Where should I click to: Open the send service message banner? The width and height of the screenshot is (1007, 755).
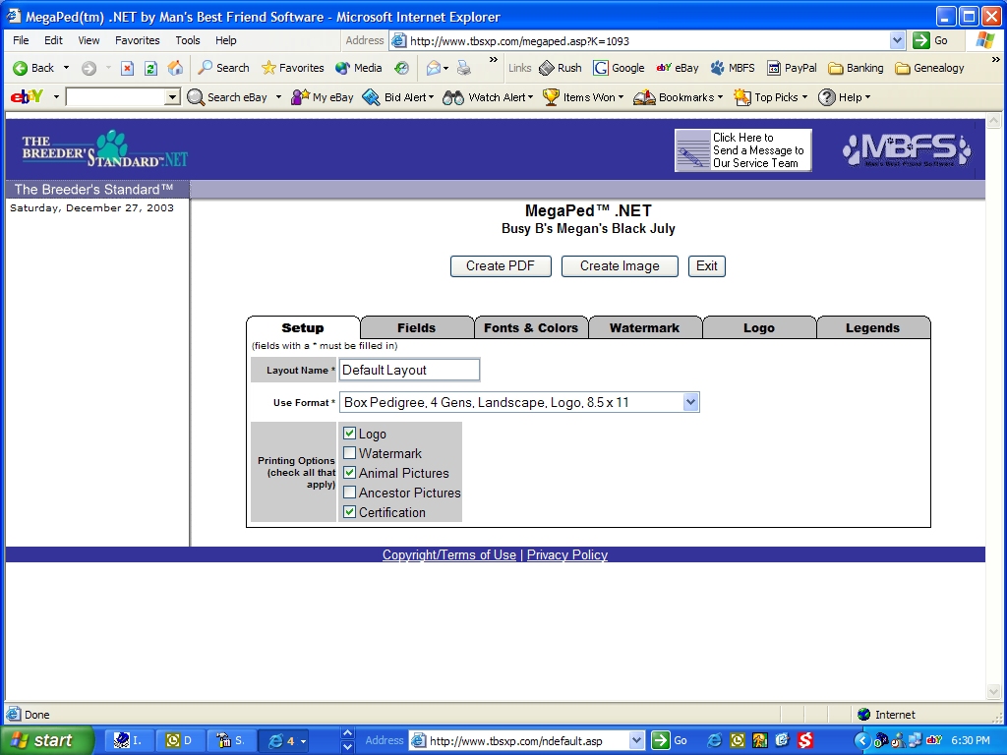[x=742, y=150]
